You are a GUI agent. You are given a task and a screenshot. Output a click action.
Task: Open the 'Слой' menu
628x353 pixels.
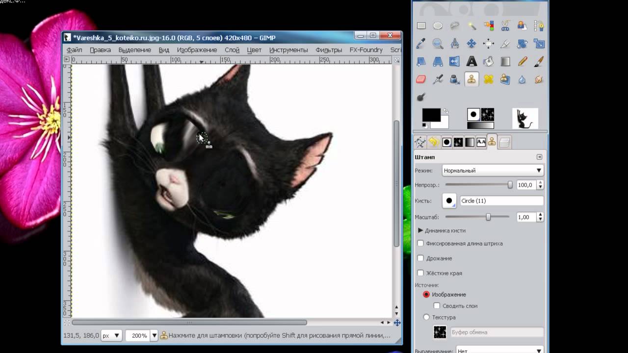[x=232, y=50]
